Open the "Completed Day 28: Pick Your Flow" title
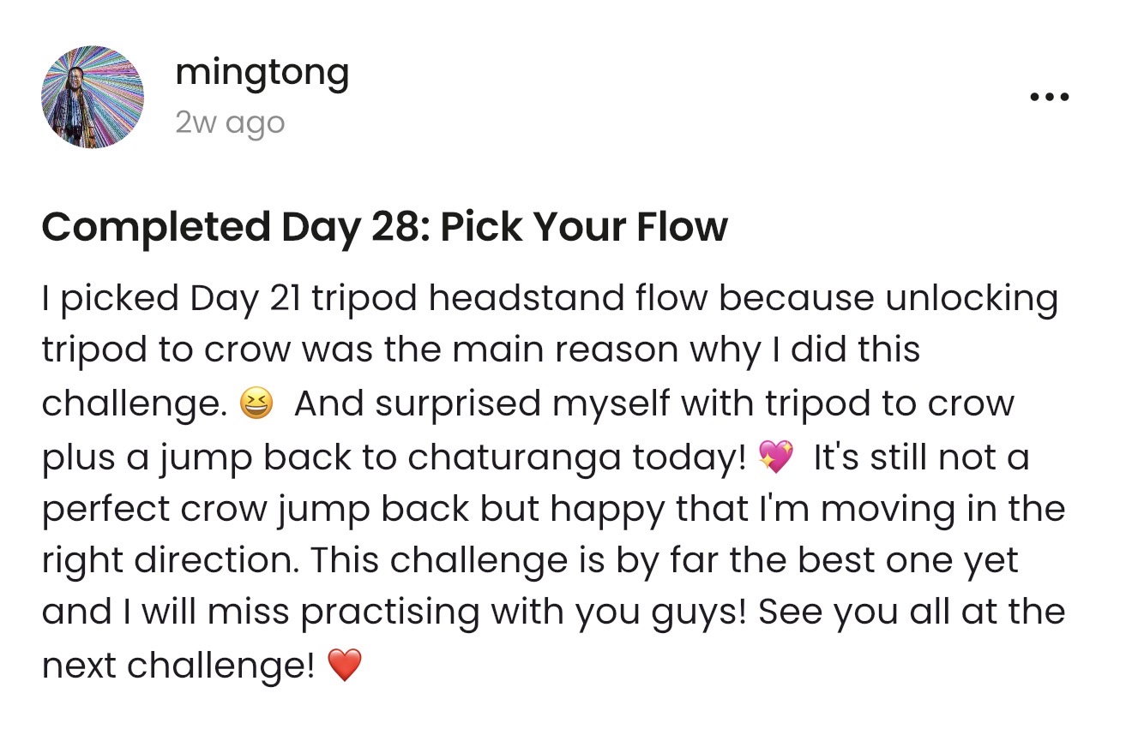This screenshot has height=729, width=1132. point(384,227)
